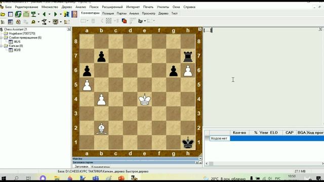The width and height of the screenshot is (324, 182).
Task: Open the Расширенный menu
Action: point(112,7)
